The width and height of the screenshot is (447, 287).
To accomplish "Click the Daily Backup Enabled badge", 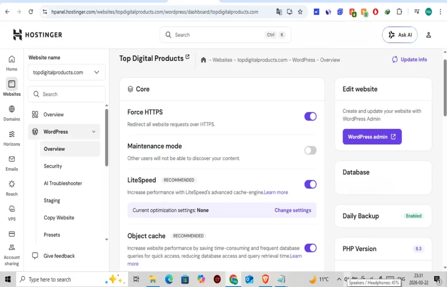I will pyautogui.click(x=414, y=216).
